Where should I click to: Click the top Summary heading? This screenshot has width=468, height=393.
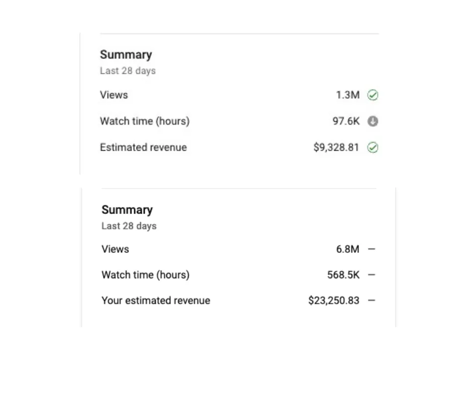pyautogui.click(x=126, y=55)
